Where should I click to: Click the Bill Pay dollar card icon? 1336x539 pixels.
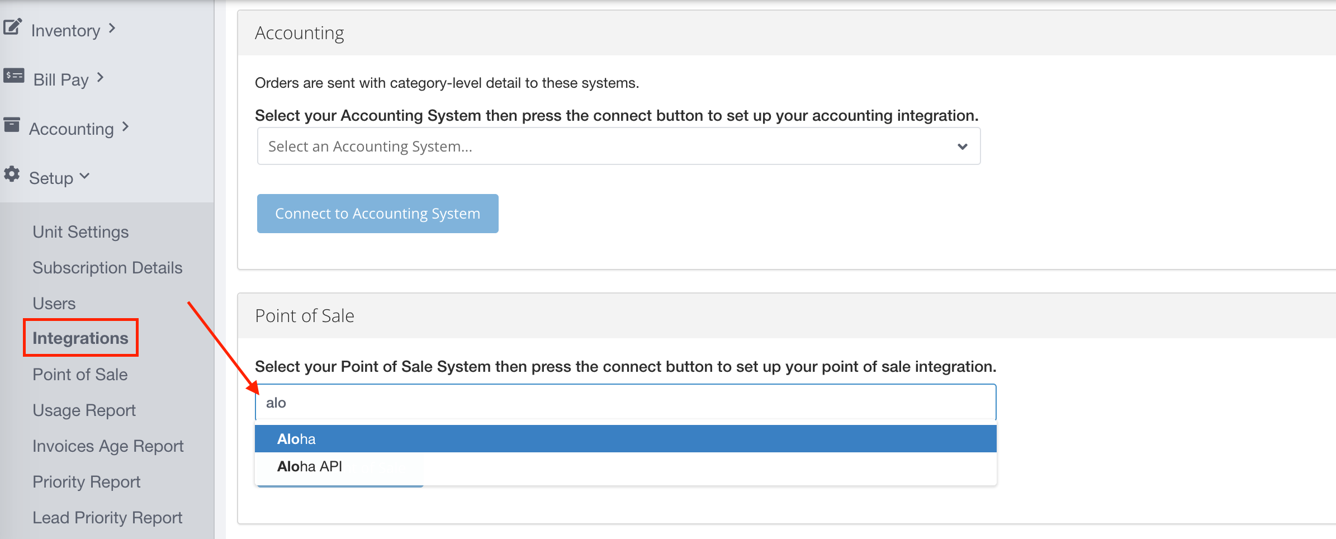click(13, 75)
